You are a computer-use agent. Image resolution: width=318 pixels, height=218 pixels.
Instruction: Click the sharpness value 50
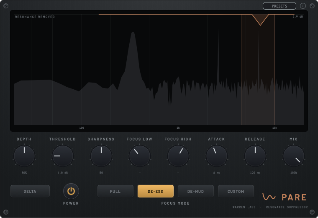pos(101,173)
